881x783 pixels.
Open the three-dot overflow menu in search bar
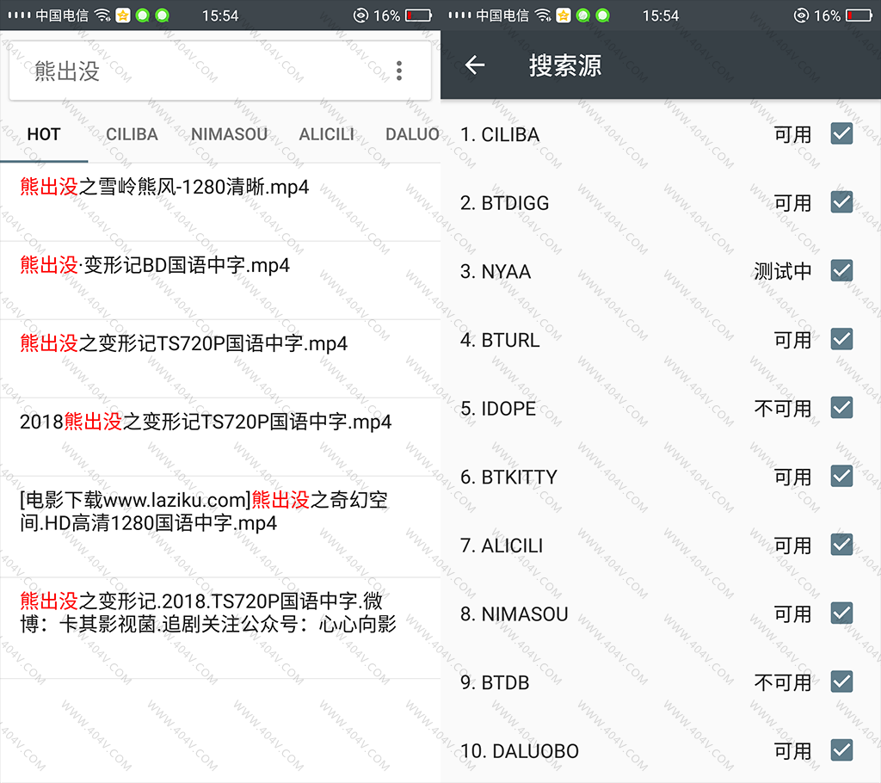tap(398, 71)
